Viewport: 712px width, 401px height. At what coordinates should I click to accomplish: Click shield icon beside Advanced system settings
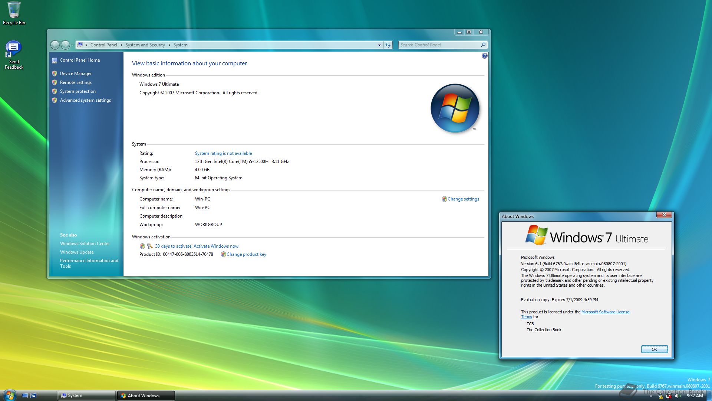pyautogui.click(x=55, y=100)
